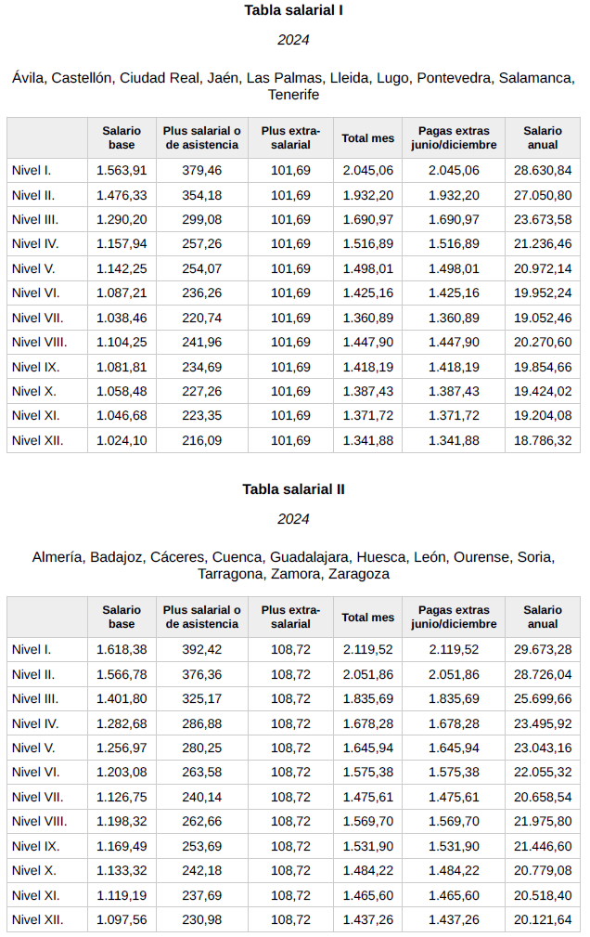Viewport: 590px width, 937px height.
Task: Click the 23.043,16 annual salary value
Action: pos(543,748)
